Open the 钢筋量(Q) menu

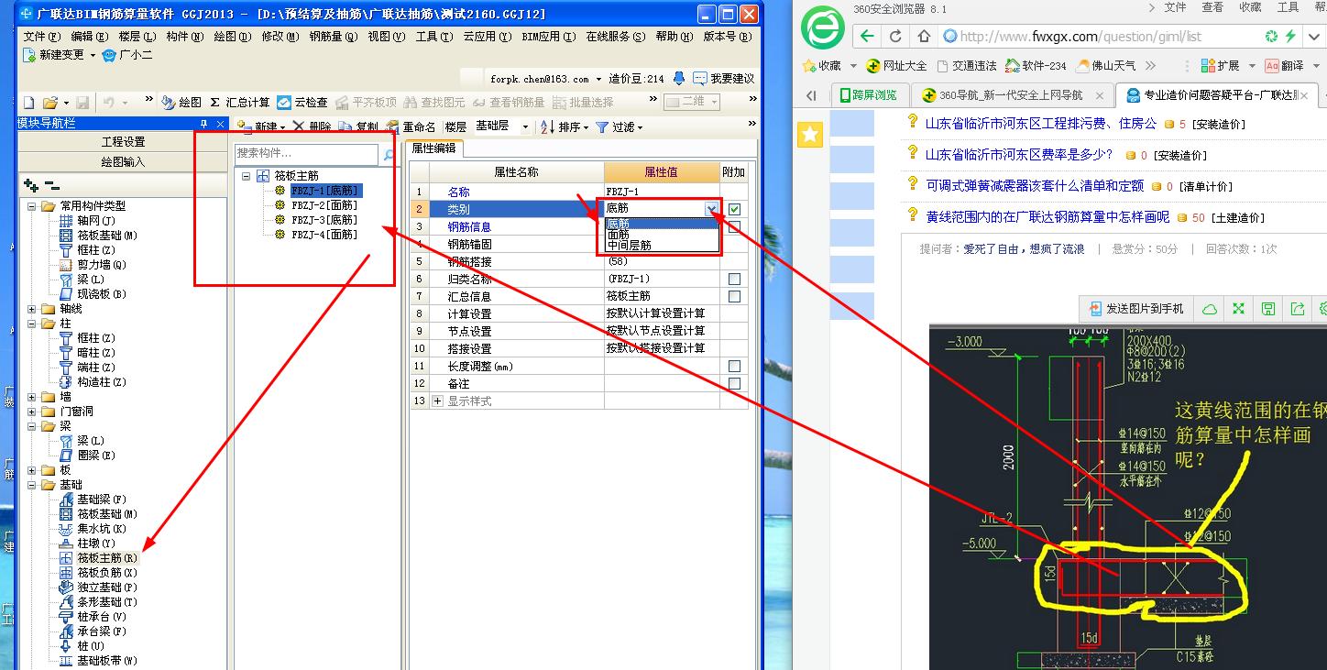331,37
